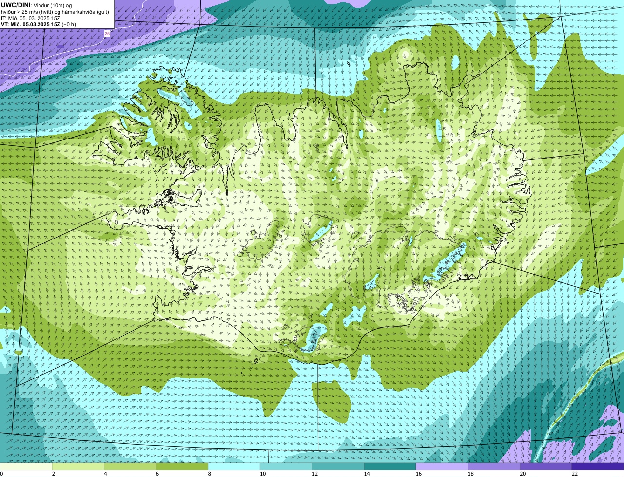
Task: Click the 14–16 m/s dark teal legend swatch
Action: coord(390,467)
